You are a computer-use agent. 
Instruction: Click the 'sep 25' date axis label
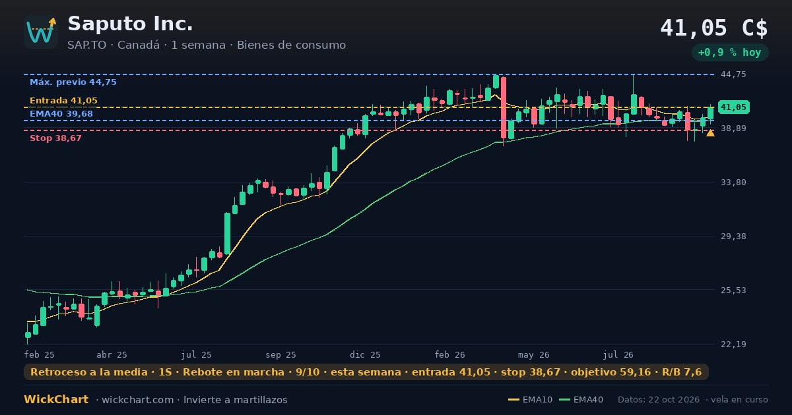coord(281,354)
